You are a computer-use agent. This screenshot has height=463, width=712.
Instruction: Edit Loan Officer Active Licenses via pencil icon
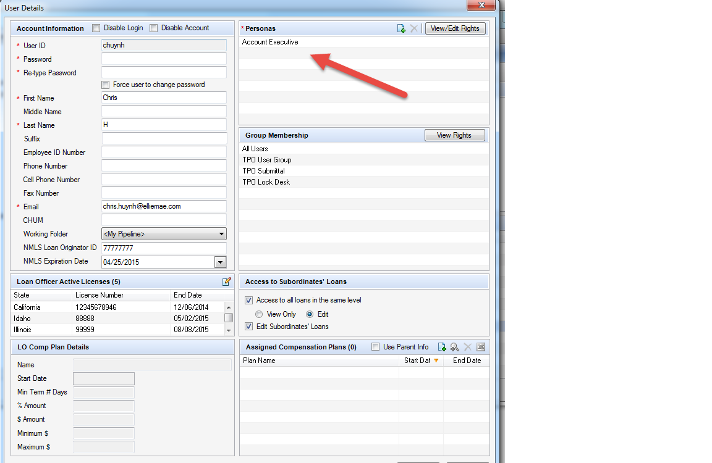pos(227,282)
